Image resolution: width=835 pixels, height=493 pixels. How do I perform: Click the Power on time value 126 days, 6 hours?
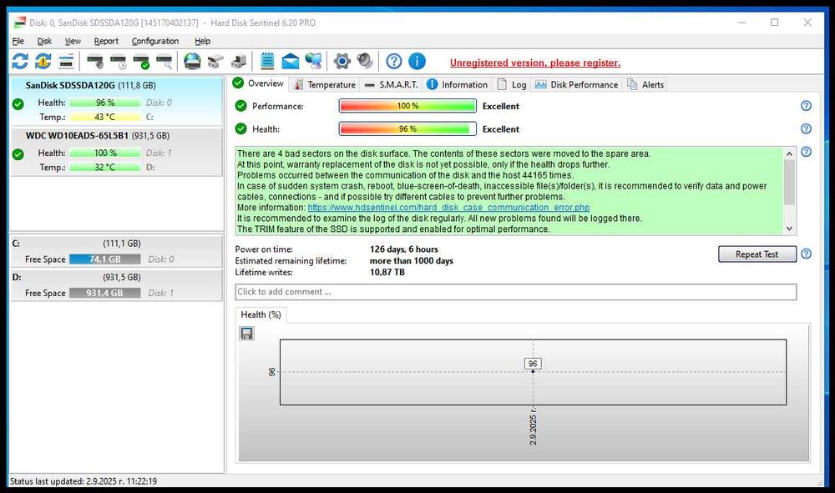[x=403, y=249]
